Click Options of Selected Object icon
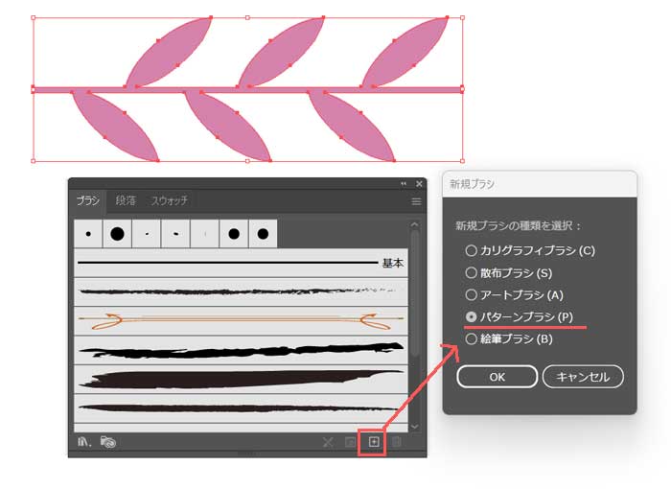 [x=350, y=442]
